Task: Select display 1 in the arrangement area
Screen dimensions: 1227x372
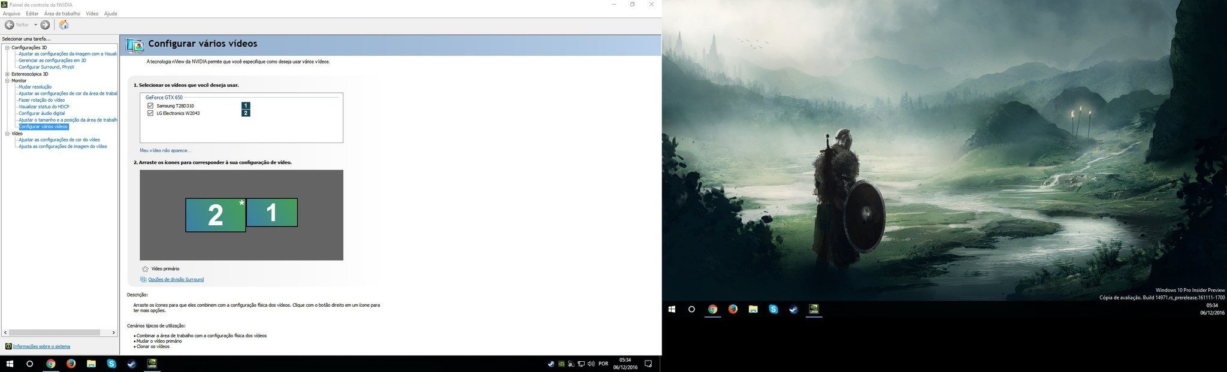Action: point(272,213)
